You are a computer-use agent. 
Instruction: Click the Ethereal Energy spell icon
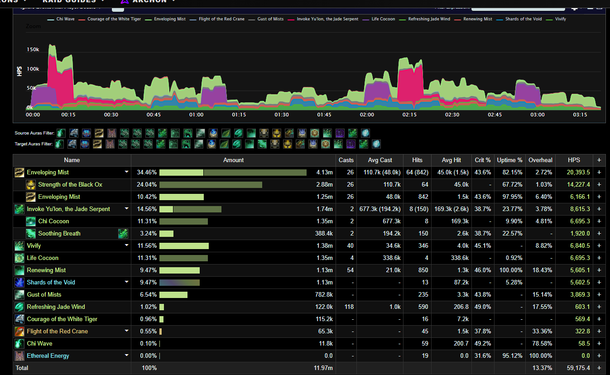pos(19,356)
